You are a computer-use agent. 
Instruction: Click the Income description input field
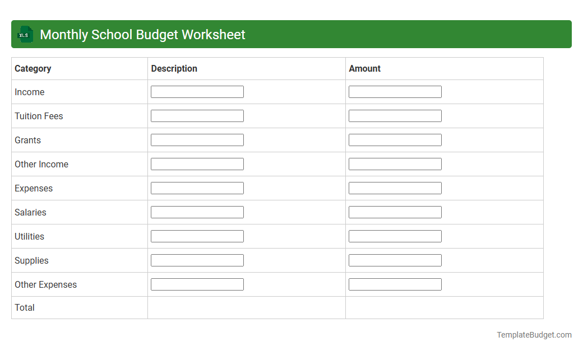point(197,91)
